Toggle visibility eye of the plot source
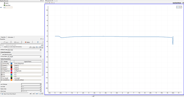This screenshot has height=97, width=184. pos(1,7)
